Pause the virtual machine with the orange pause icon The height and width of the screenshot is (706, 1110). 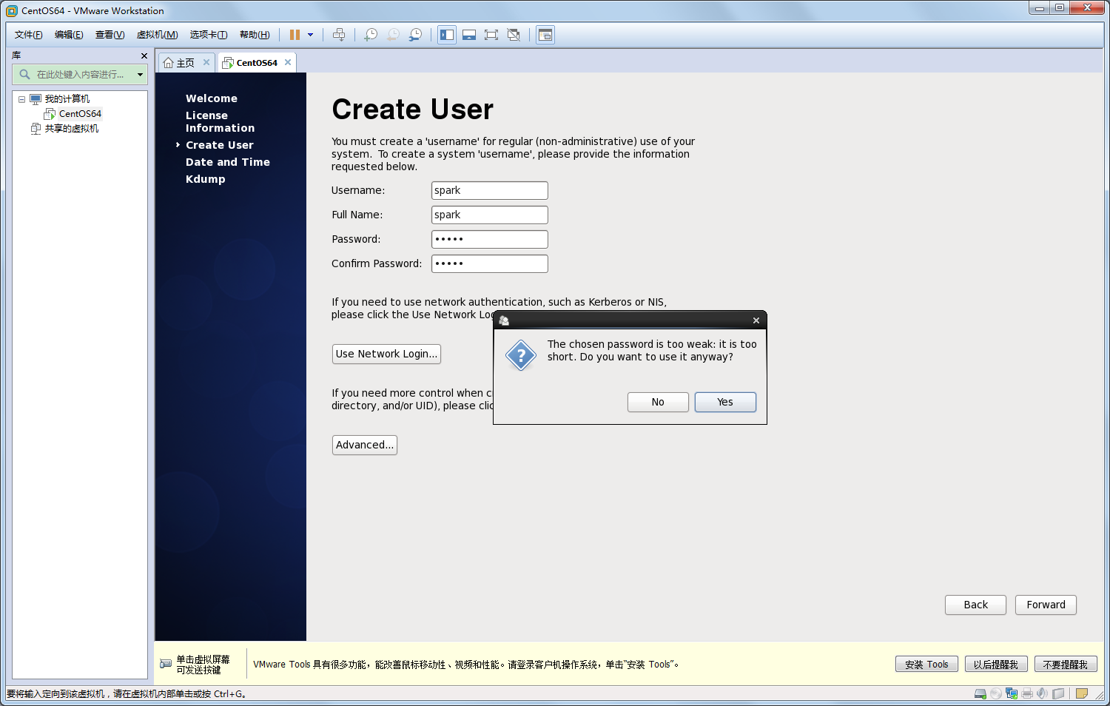pyautogui.click(x=295, y=35)
